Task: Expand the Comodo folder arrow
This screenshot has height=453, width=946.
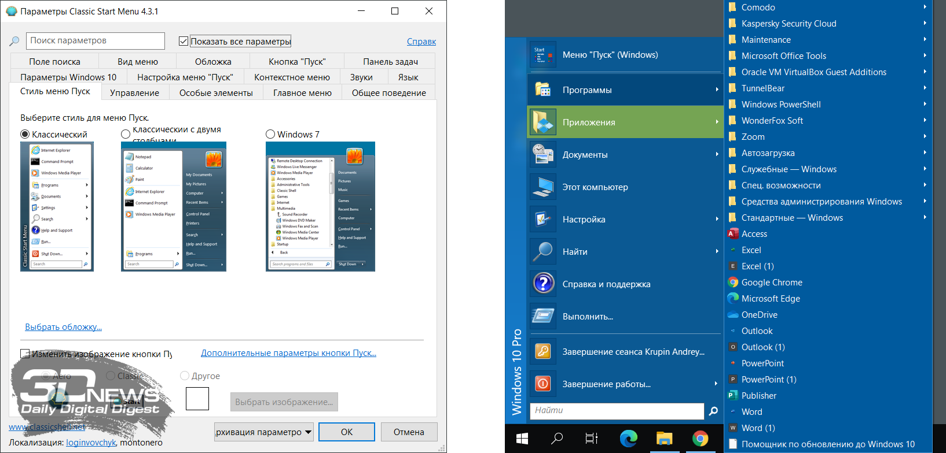Action: [925, 7]
